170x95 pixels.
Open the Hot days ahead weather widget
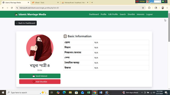(x=130, y=93)
